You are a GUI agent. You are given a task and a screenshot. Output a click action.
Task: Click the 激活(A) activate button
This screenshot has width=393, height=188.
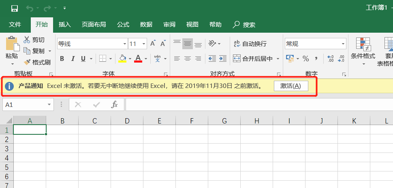point(291,86)
